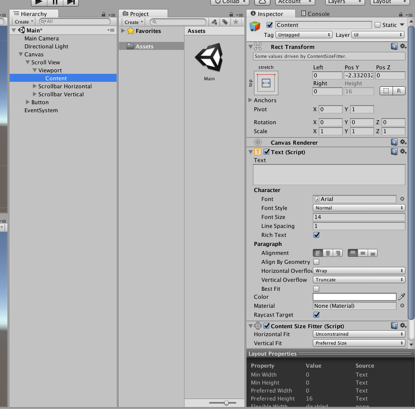Viewport: 415px width, 409px height.
Task: Click the save search star icon
Action: click(x=235, y=22)
